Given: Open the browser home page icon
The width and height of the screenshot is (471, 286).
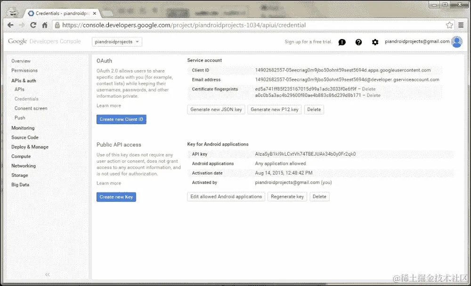Looking at the screenshot, I should [x=44, y=25].
